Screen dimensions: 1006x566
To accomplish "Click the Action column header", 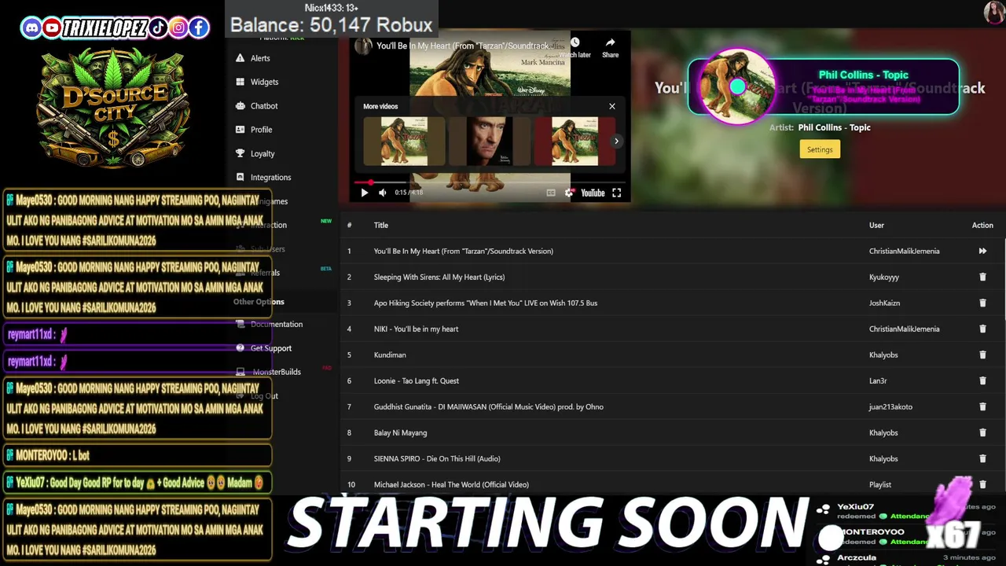I will click(x=982, y=226).
